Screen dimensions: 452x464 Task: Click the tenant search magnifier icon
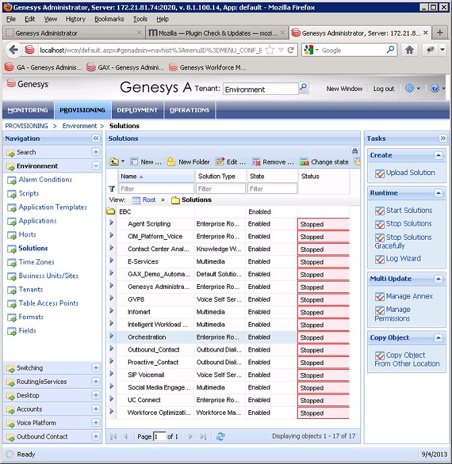(303, 88)
